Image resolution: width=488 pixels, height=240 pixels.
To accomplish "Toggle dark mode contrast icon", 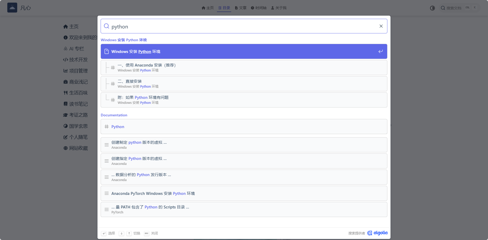I will (x=432, y=8).
